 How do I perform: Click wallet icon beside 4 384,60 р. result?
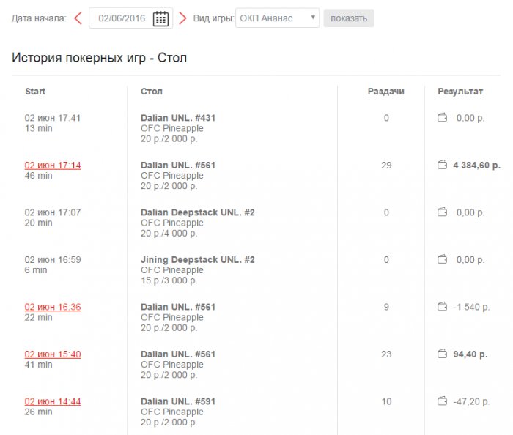pyautogui.click(x=442, y=166)
